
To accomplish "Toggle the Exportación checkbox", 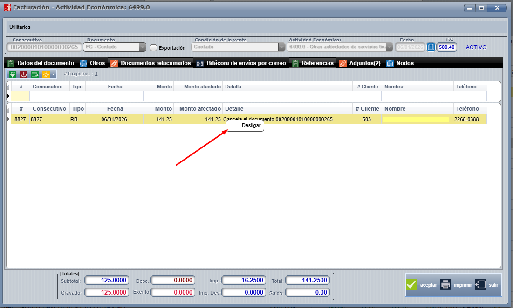I will tap(154, 47).
